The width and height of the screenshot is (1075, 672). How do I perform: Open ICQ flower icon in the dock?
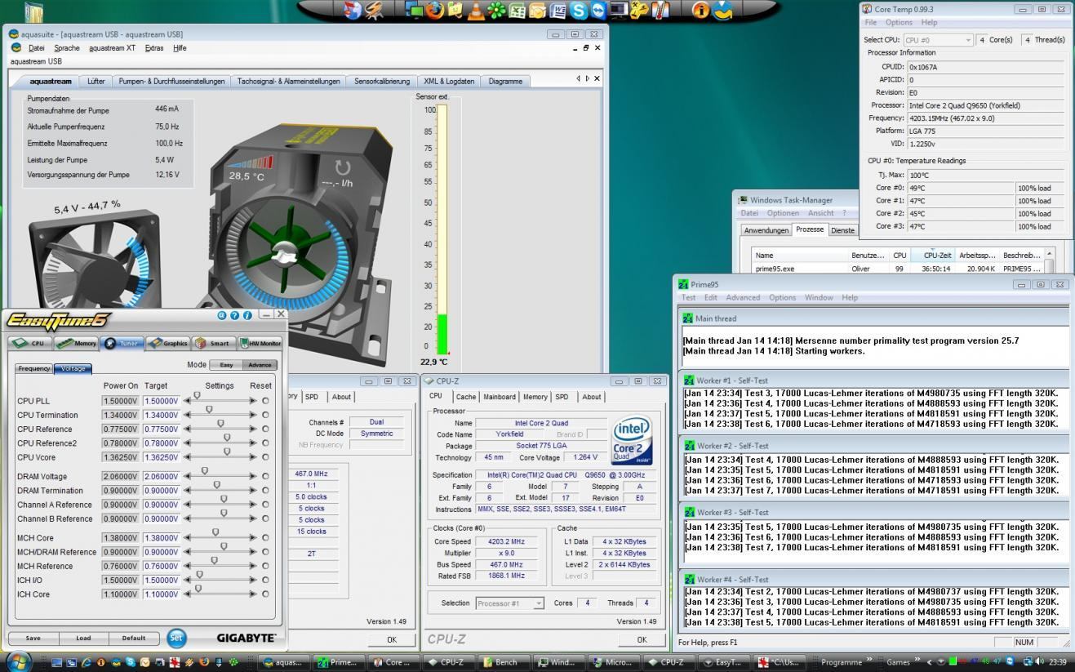coord(496,10)
